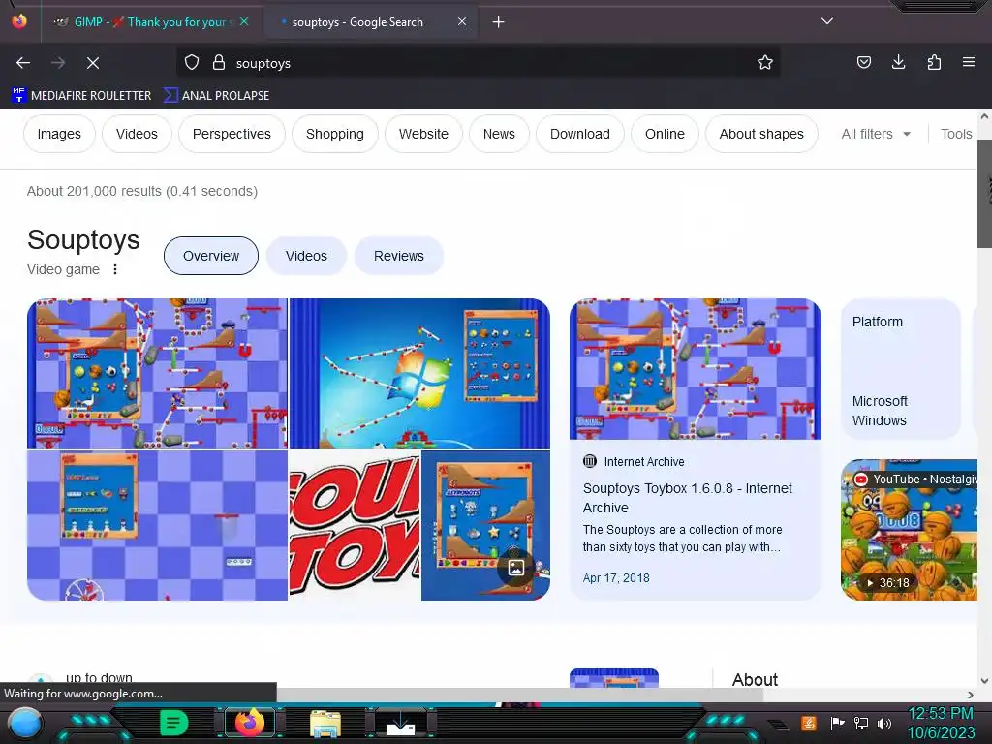Open the Firefox hamburger menu
This screenshot has height=744, width=992.
(x=968, y=62)
